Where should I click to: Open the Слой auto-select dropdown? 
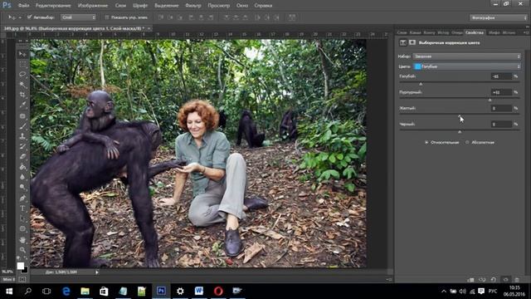79,17
